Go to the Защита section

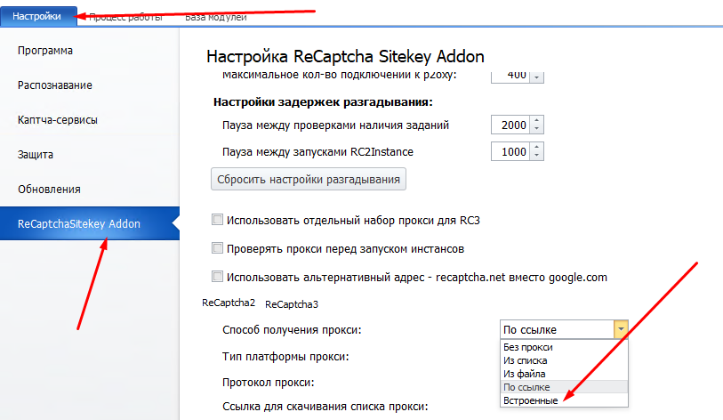(36, 155)
